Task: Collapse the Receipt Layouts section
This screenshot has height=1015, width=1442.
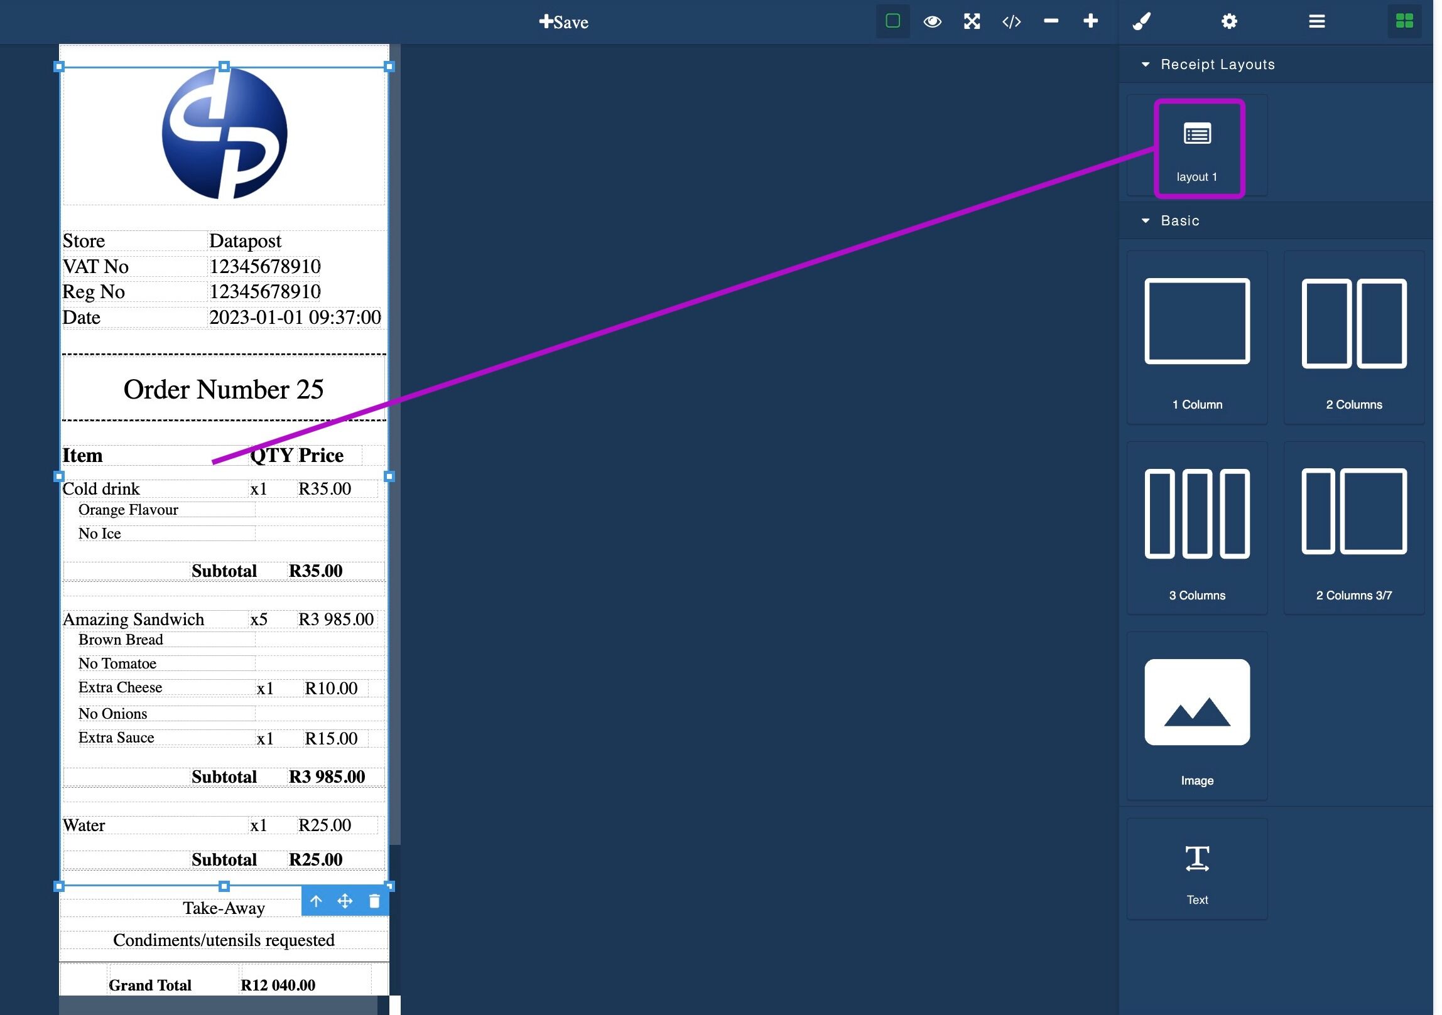Action: click(1146, 65)
